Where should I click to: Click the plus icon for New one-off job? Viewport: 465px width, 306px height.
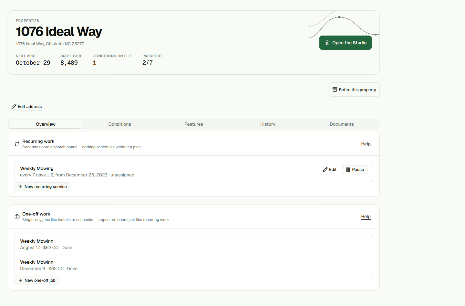click(x=21, y=280)
